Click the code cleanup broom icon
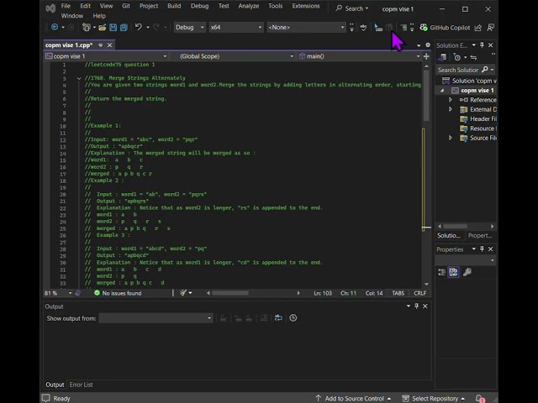 (183, 293)
